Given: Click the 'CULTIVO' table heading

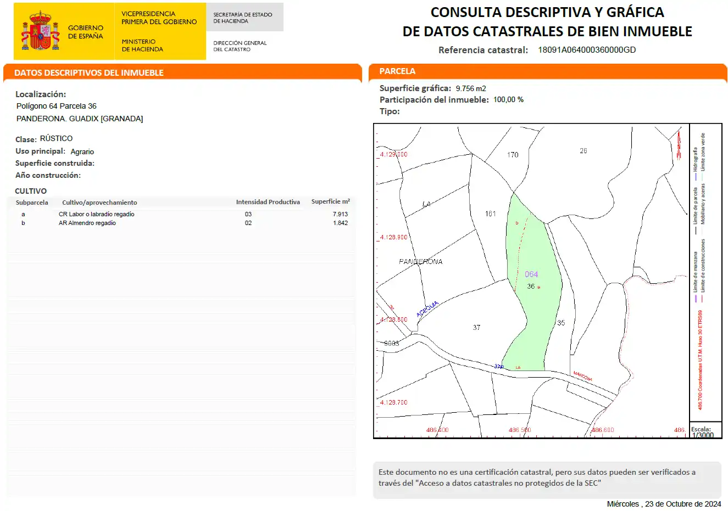Looking at the screenshot, I should [31, 191].
